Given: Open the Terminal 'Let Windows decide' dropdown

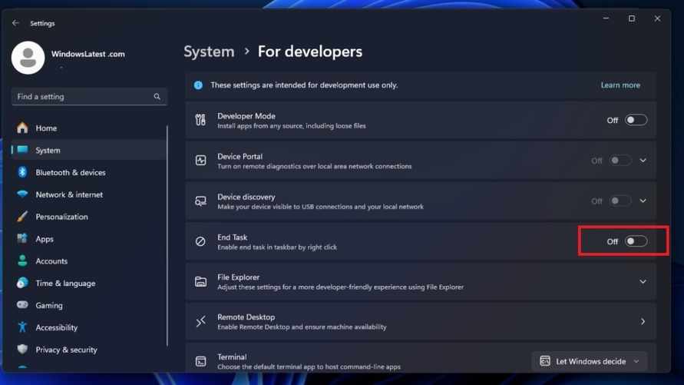Looking at the screenshot, I should click(x=589, y=361).
